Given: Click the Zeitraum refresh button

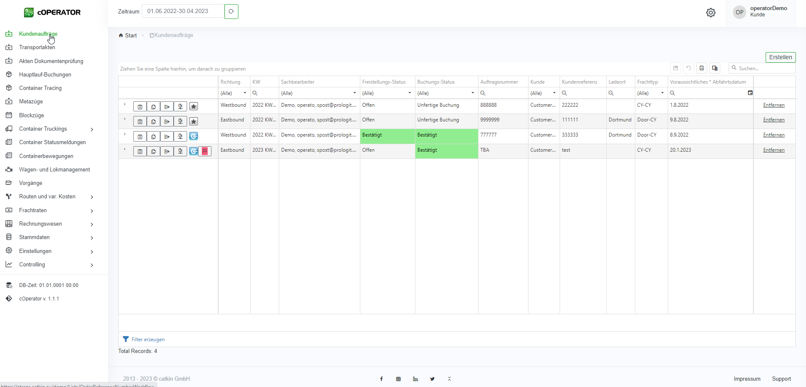Looking at the screenshot, I should click(x=231, y=11).
